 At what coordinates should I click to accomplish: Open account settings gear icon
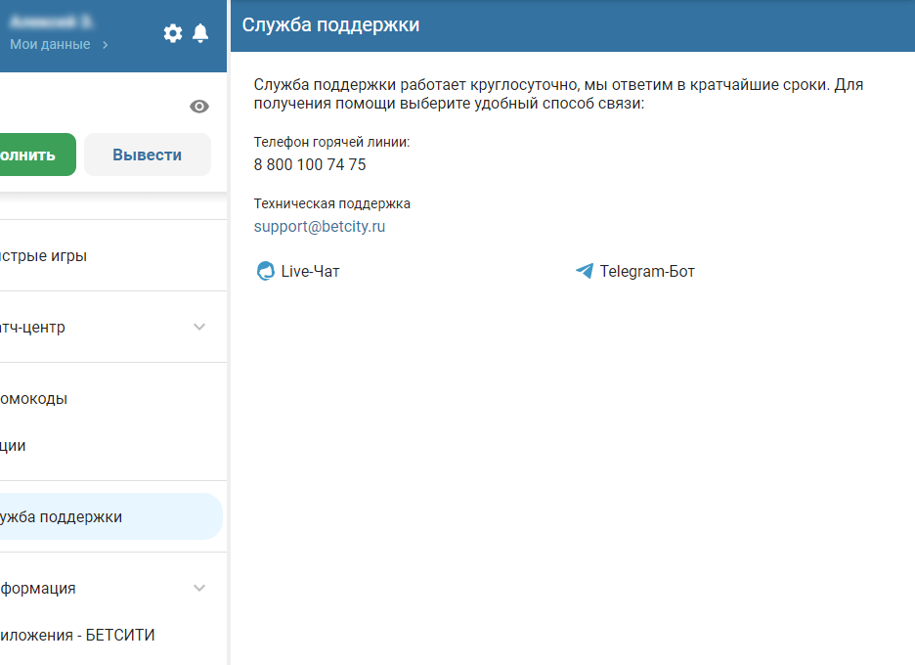tap(173, 33)
